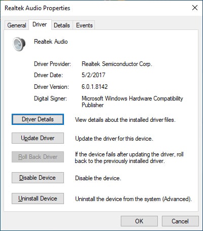Click the Realtek Audio speaker icon
203x231 pixels.
(19, 44)
